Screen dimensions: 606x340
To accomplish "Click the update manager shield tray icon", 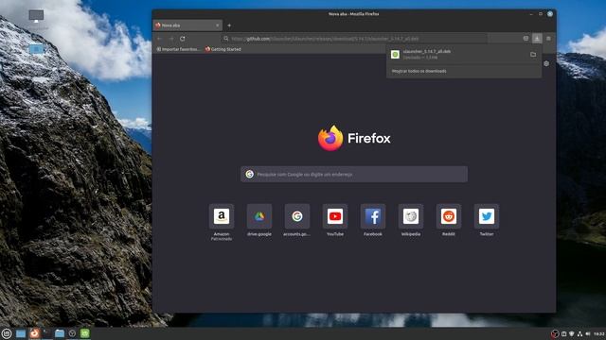I will [x=572, y=333].
